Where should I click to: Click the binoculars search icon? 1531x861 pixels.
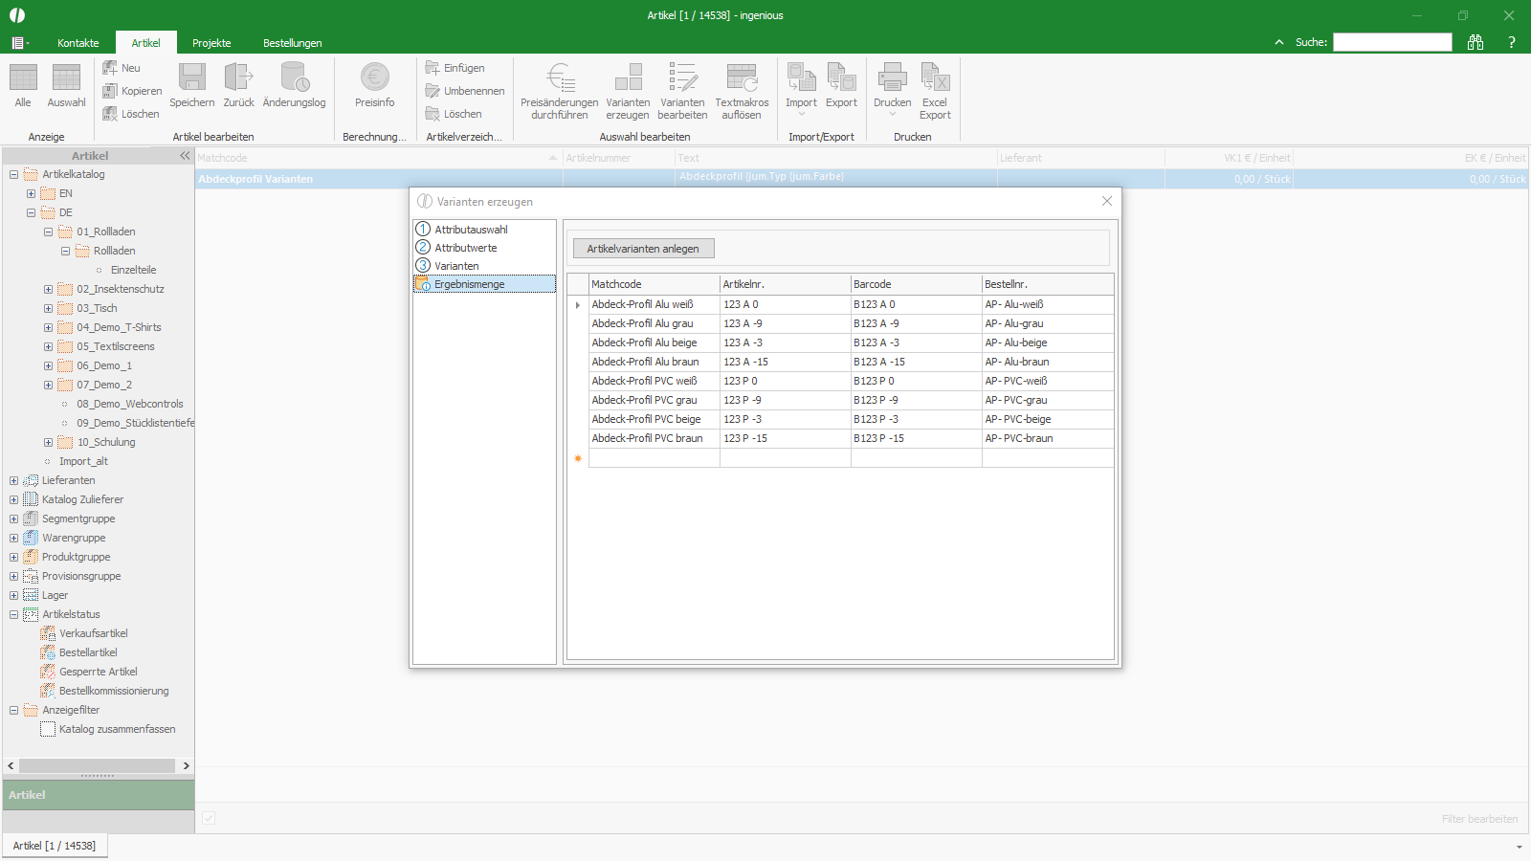[1476, 42]
